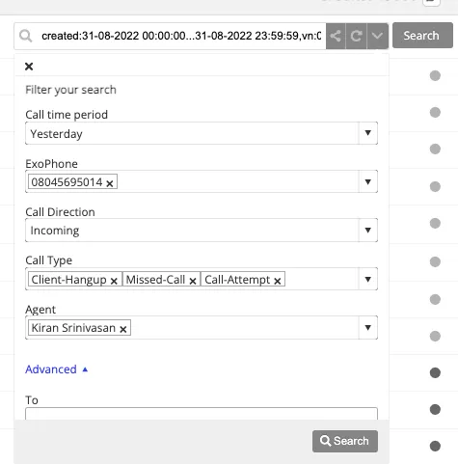Click the top-right Search button
This screenshot has width=458, height=464.
click(422, 36)
